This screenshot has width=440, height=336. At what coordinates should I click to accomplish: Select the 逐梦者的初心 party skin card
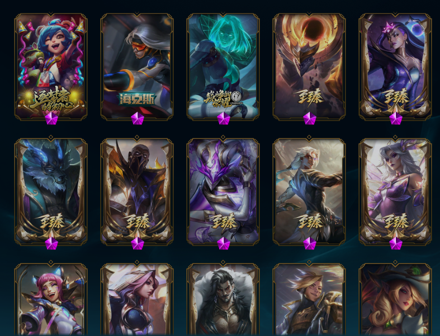tap(51, 66)
